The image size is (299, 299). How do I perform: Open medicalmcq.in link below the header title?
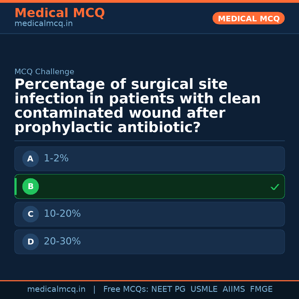pos(43,24)
